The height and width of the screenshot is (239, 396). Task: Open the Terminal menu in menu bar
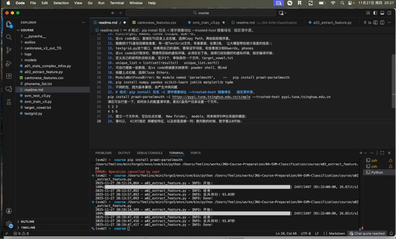pyautogui.click(x=116, y=3)
